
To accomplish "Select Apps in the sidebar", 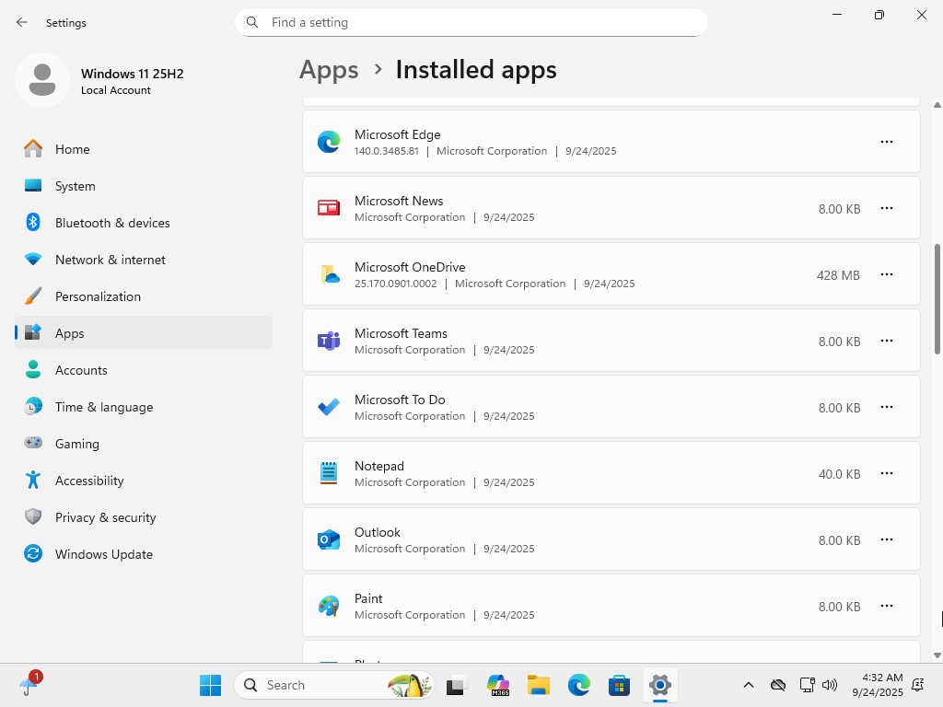I will [x=144, y=333].
